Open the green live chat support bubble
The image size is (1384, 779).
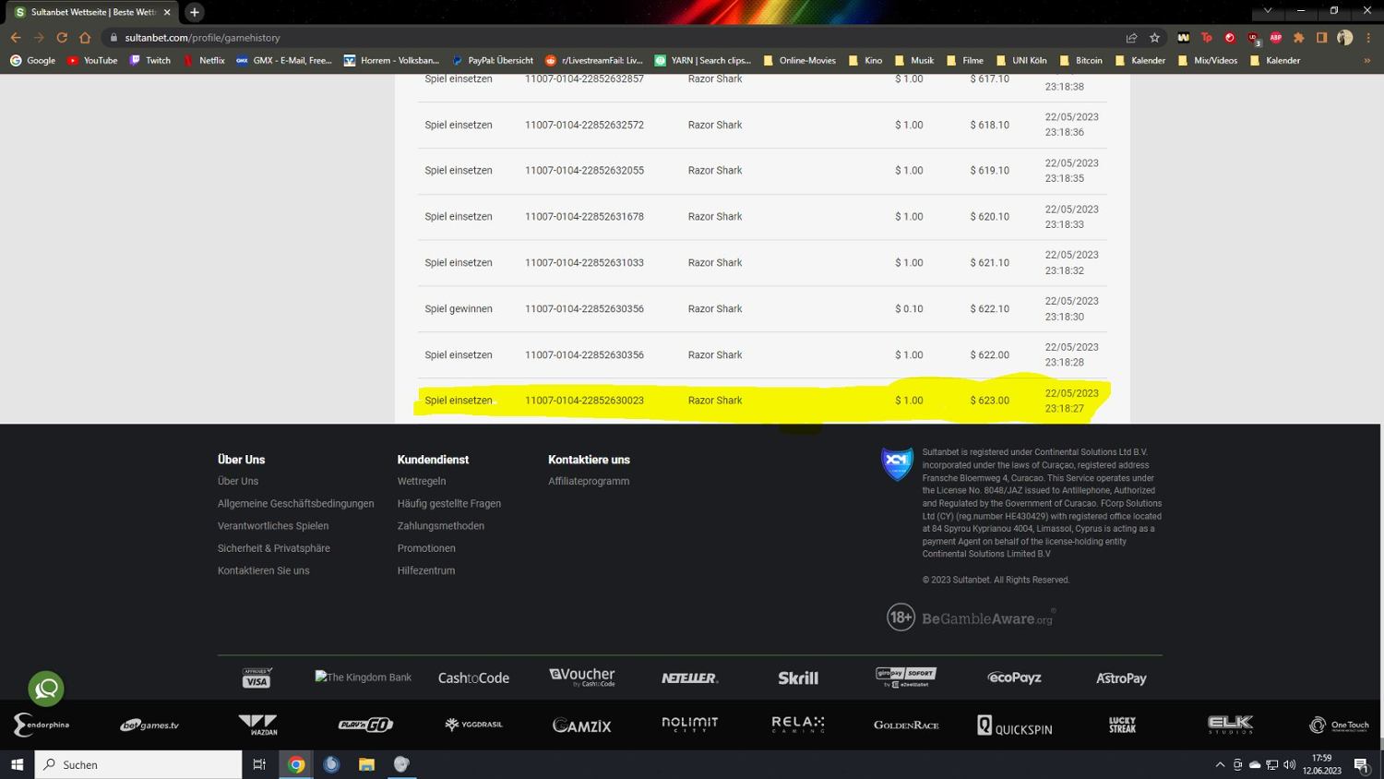tap(46, 689)
